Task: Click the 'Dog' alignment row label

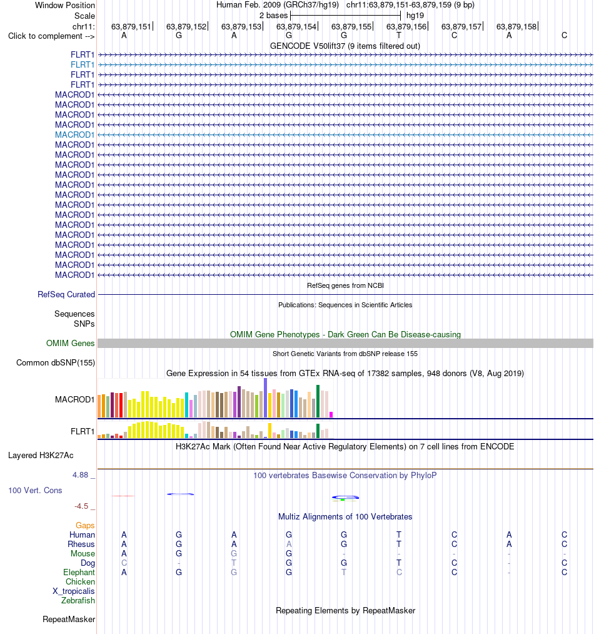Action: click(x=88, y=563)
